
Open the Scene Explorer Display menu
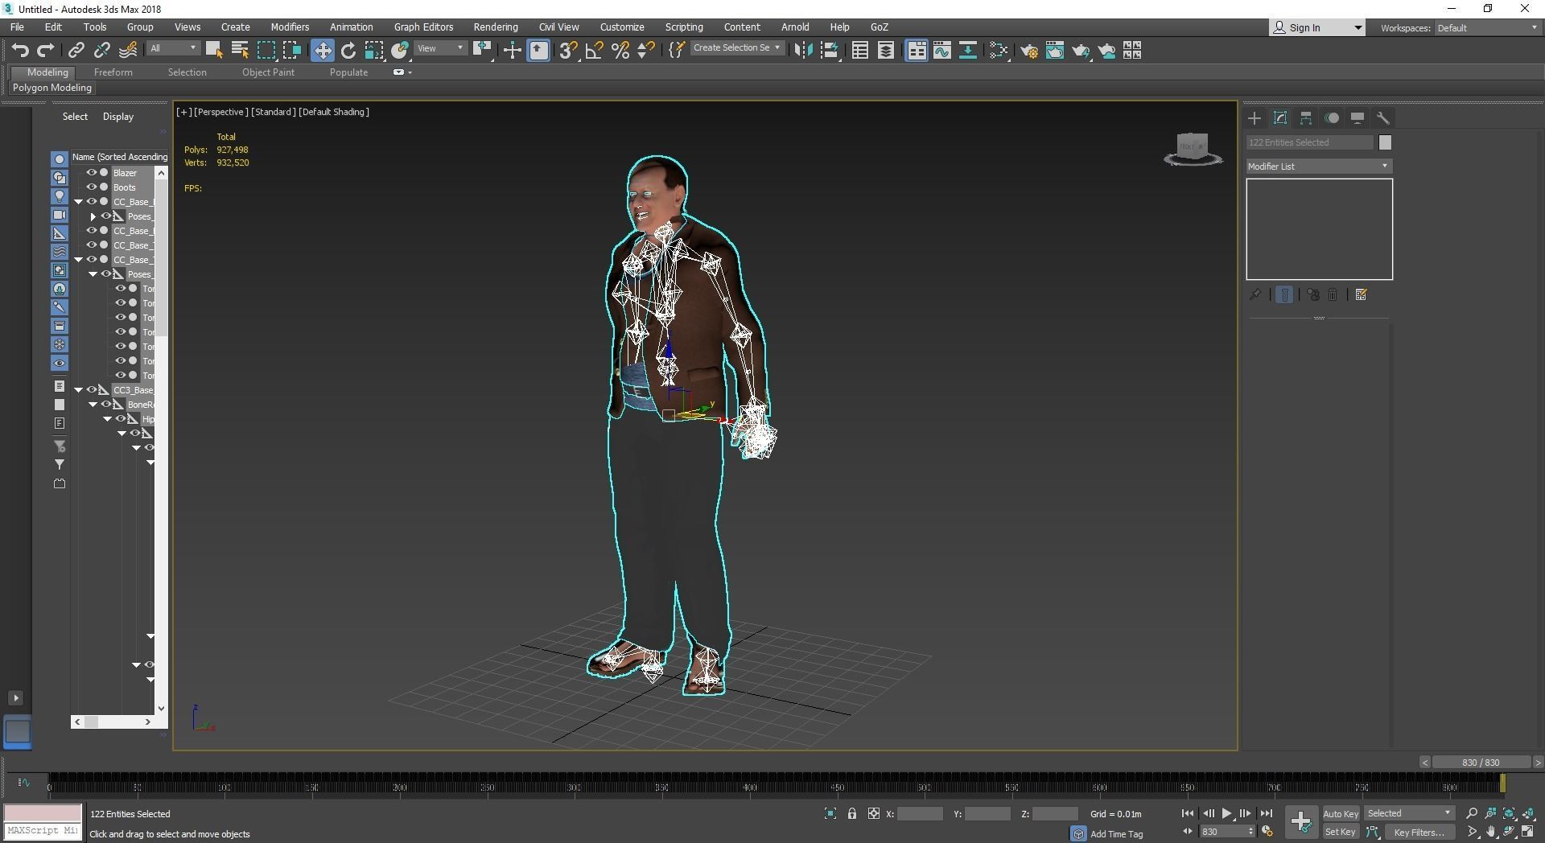coord(118,117)
